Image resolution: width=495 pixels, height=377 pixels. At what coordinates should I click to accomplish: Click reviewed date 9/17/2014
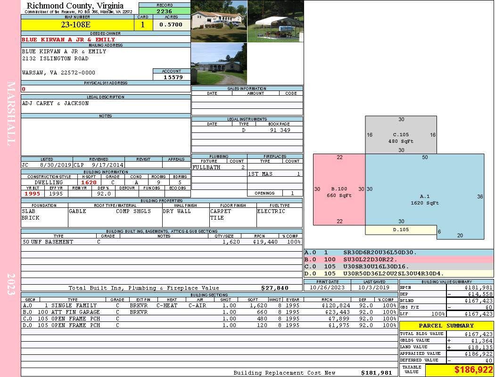coord(107,165)
